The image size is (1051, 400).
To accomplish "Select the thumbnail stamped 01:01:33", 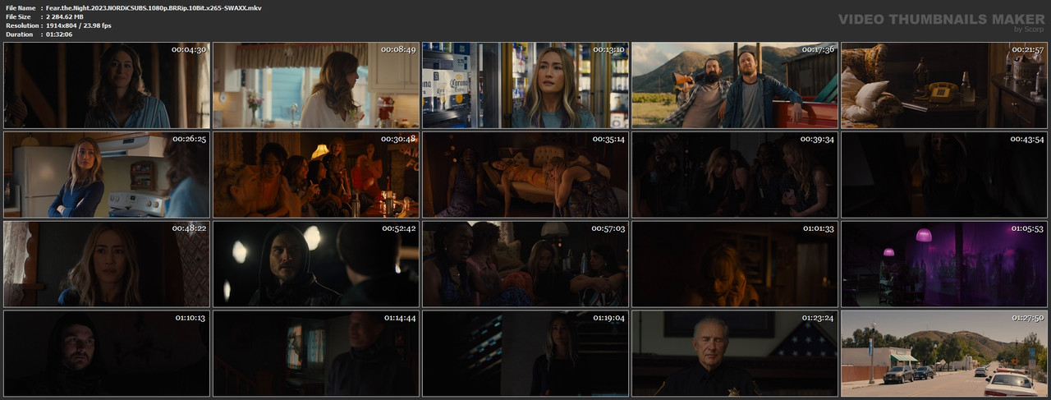I will tap(734, 264).
